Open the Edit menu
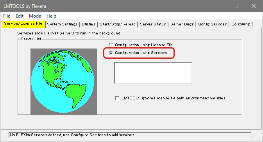 click(x=20, y=16)
